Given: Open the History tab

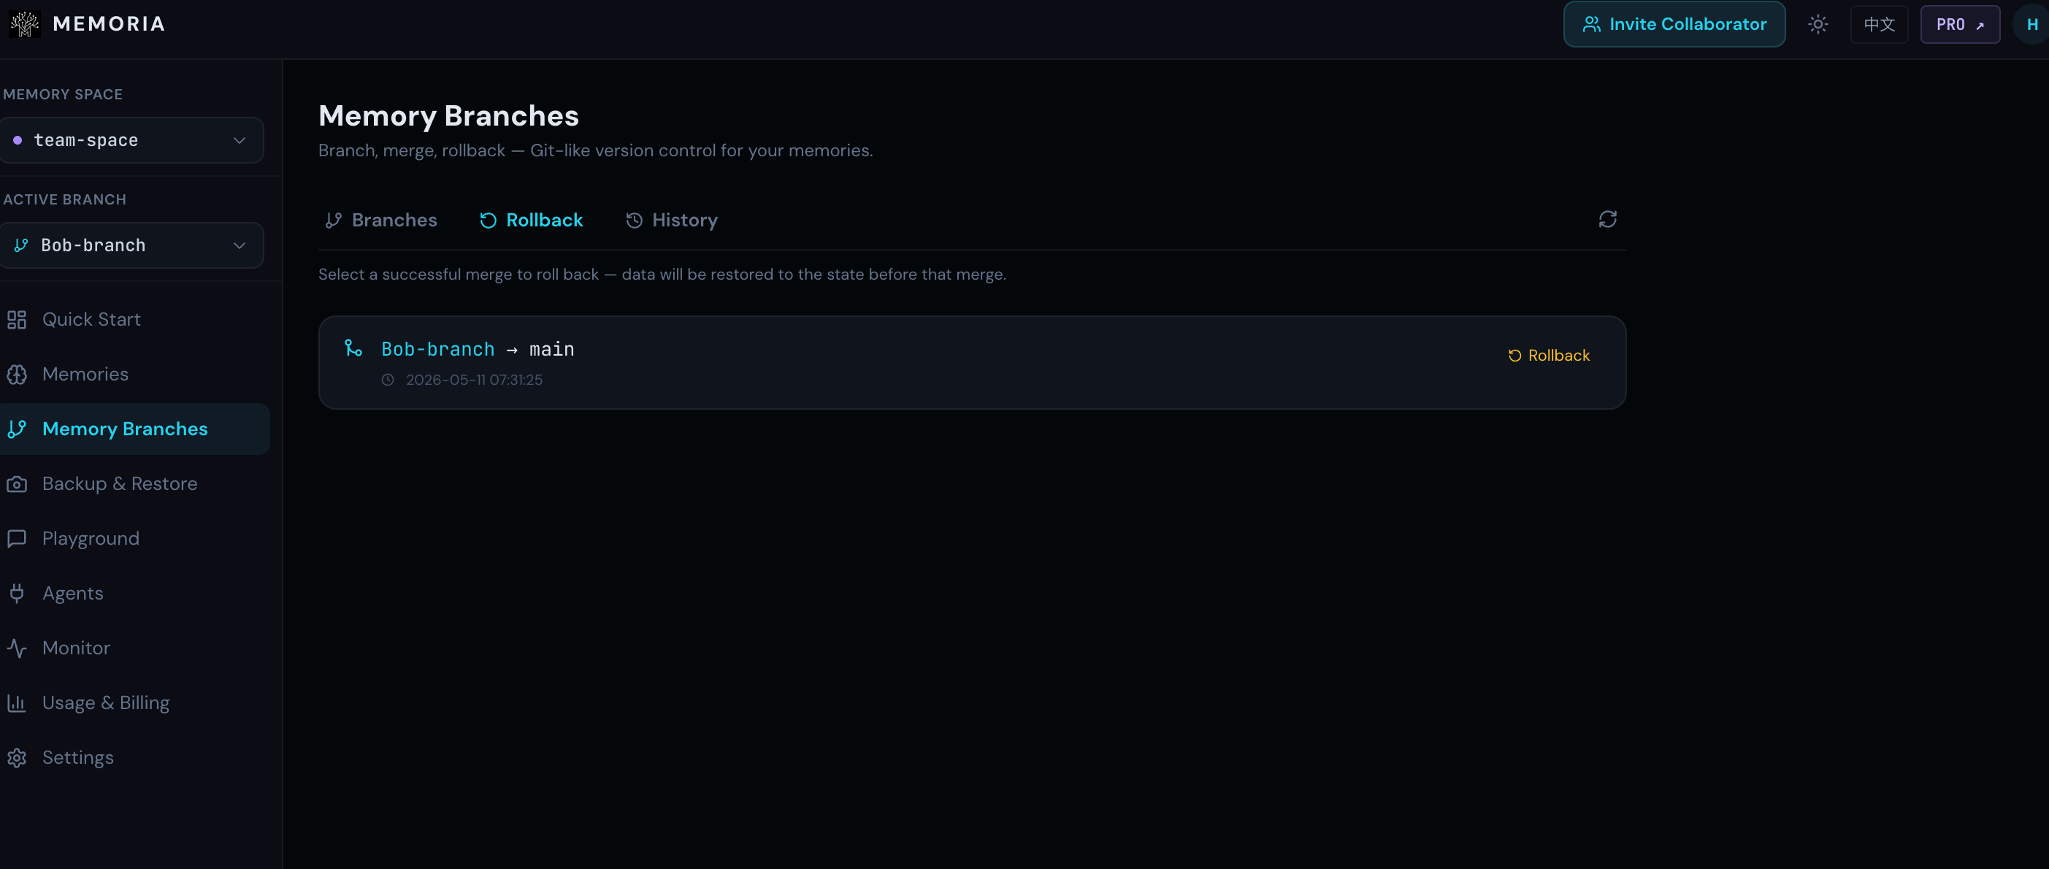Looking at the screenshot, I should (671, 221).
